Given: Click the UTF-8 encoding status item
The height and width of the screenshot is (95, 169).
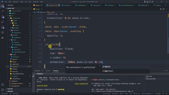Looking at the screenshot, I should [x=121, y=94].
